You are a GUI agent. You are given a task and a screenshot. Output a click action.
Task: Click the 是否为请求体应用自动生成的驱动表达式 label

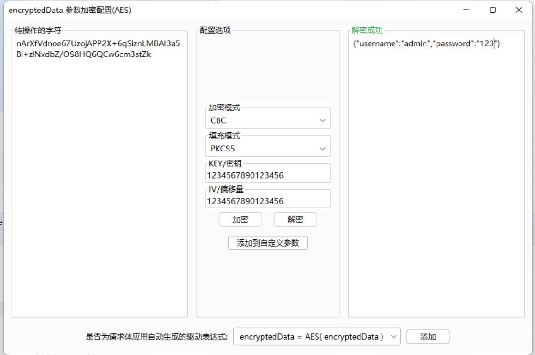[156, 337]
